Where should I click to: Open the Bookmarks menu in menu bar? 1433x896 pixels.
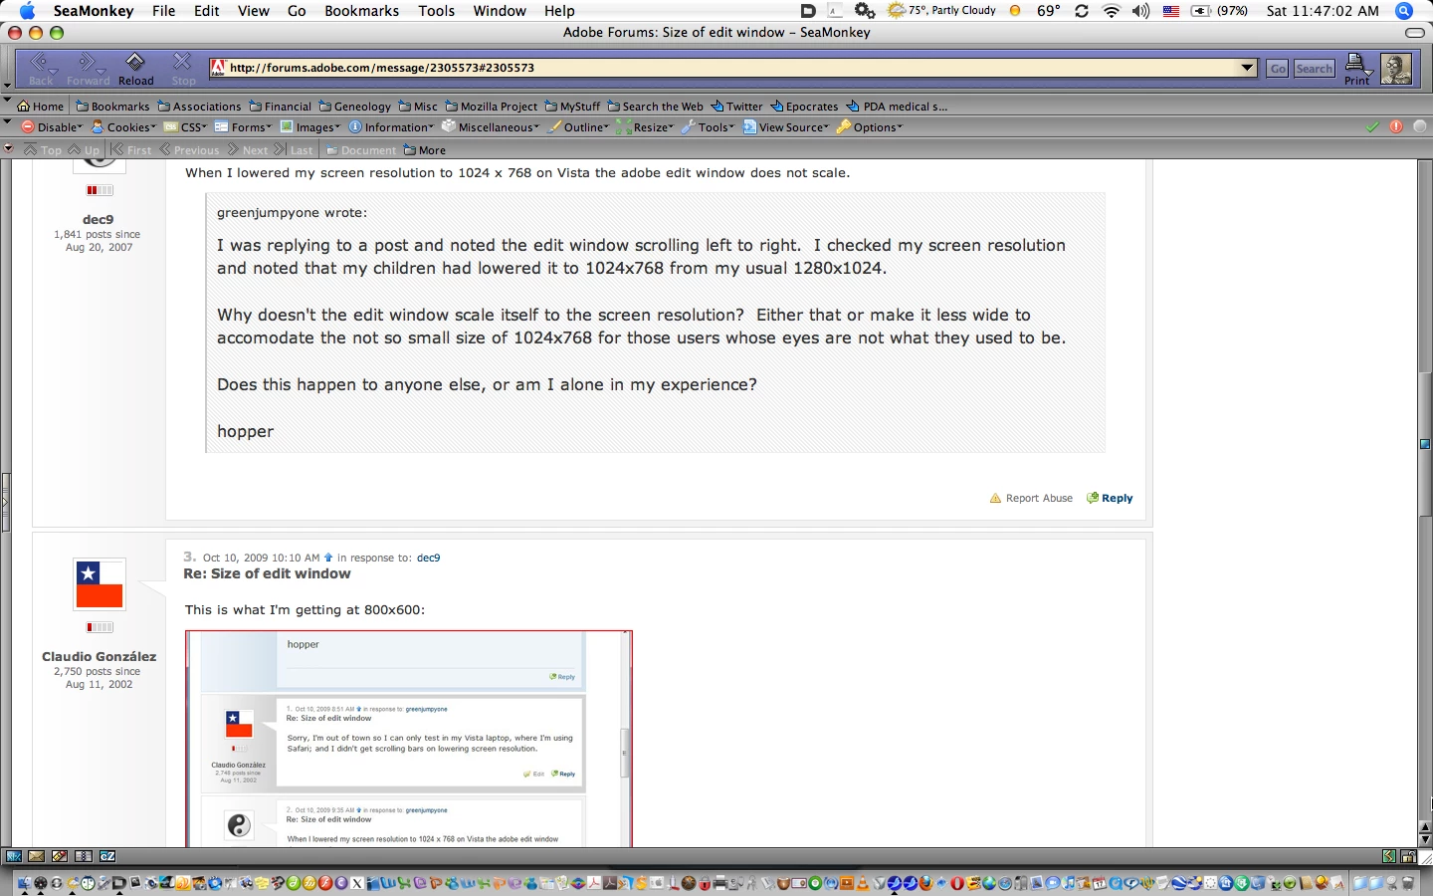[x=362, y=11]
